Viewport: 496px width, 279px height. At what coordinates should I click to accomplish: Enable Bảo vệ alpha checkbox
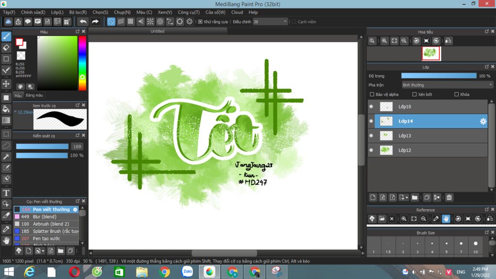(372, 94)
